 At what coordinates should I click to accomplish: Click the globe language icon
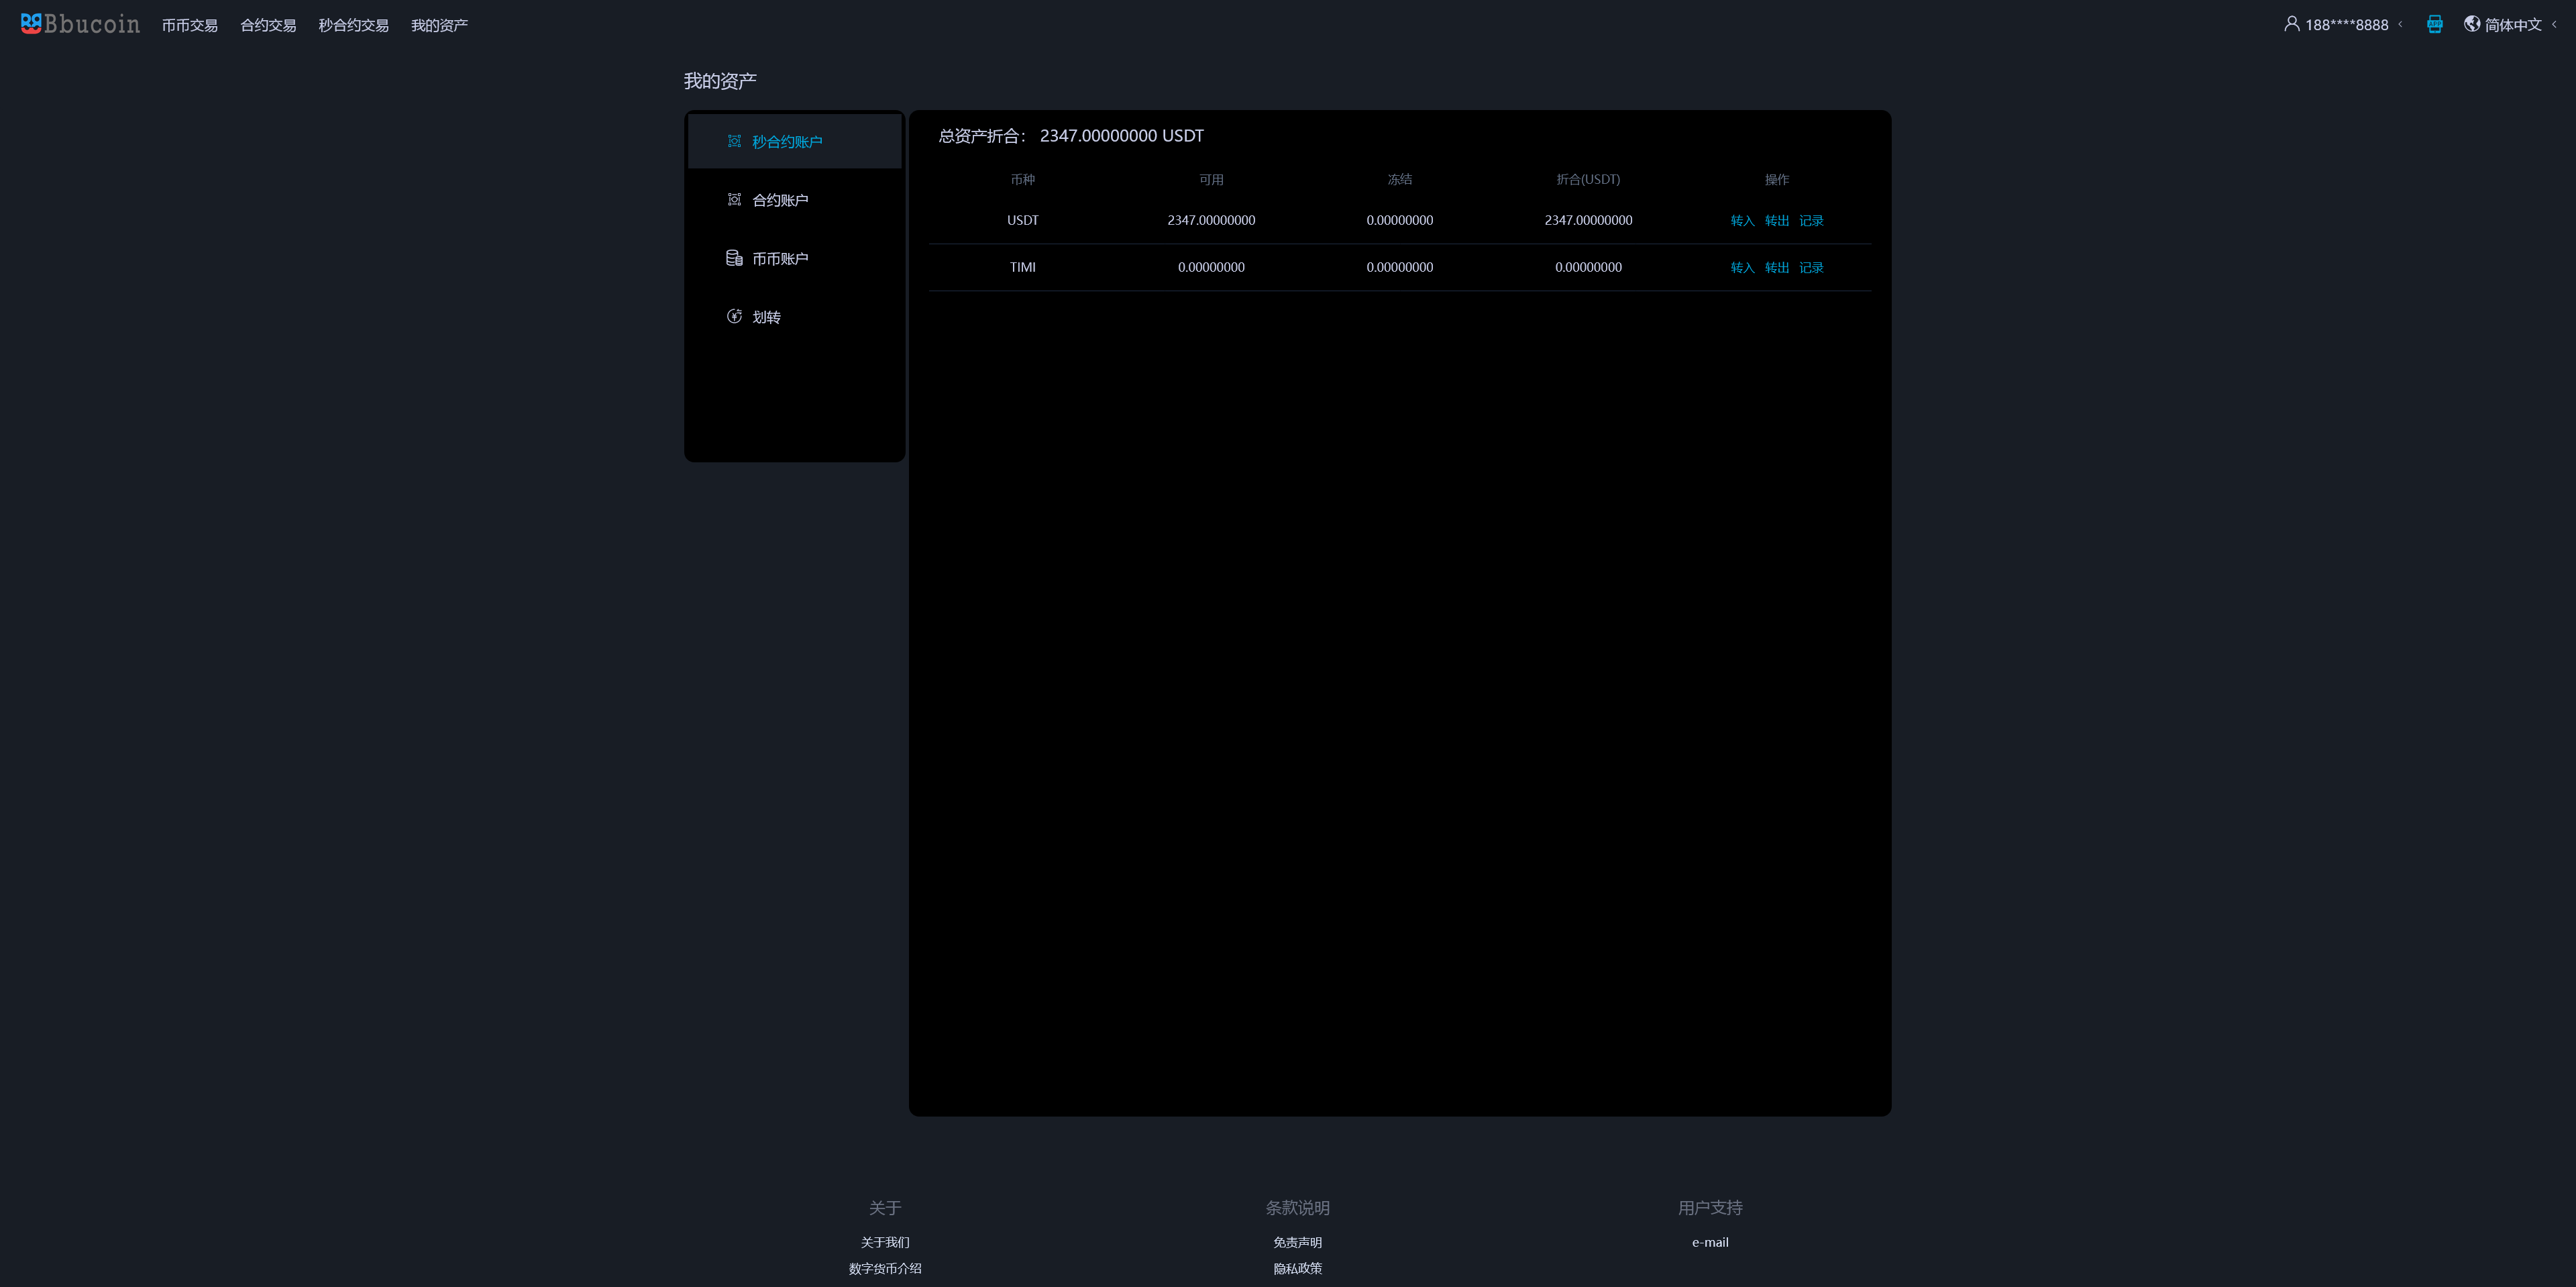click(2471, 24)
